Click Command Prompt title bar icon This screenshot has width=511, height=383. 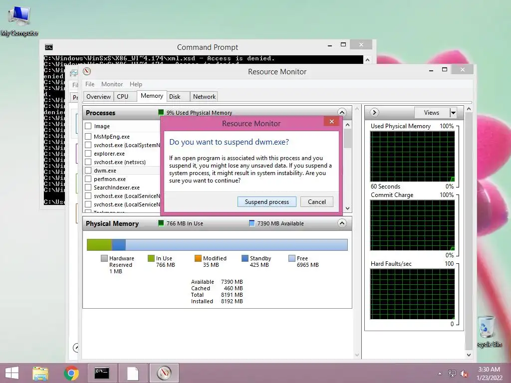[49, 47]
